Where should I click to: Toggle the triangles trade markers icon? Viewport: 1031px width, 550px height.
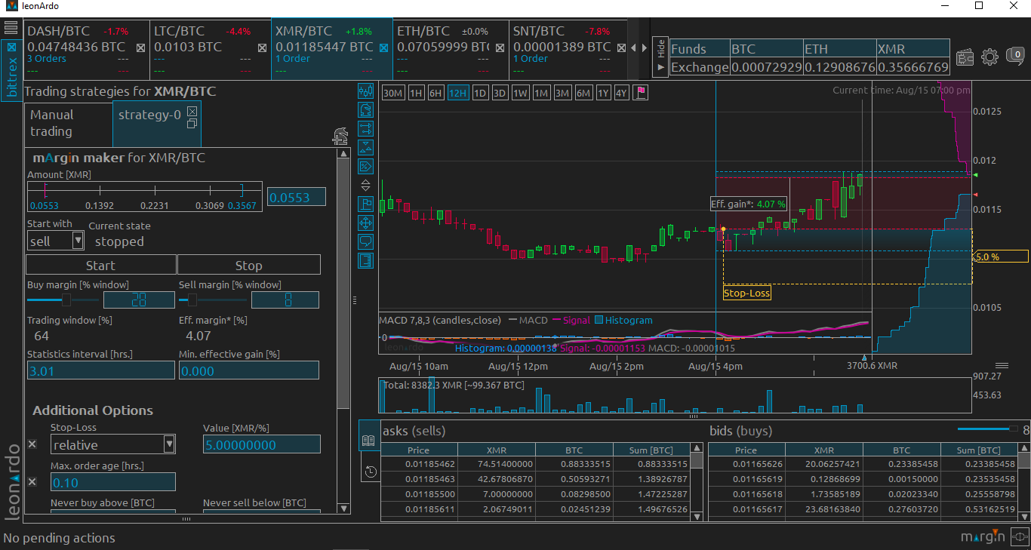click(x=366, y=147)
